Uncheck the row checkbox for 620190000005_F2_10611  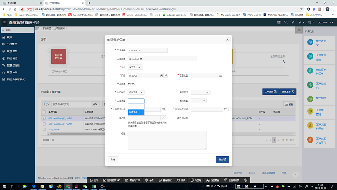tap(44, 118)
